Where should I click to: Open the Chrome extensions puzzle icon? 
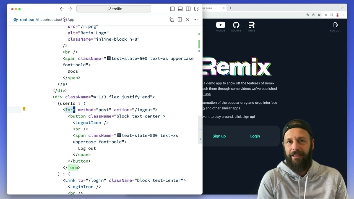(326, 15)
